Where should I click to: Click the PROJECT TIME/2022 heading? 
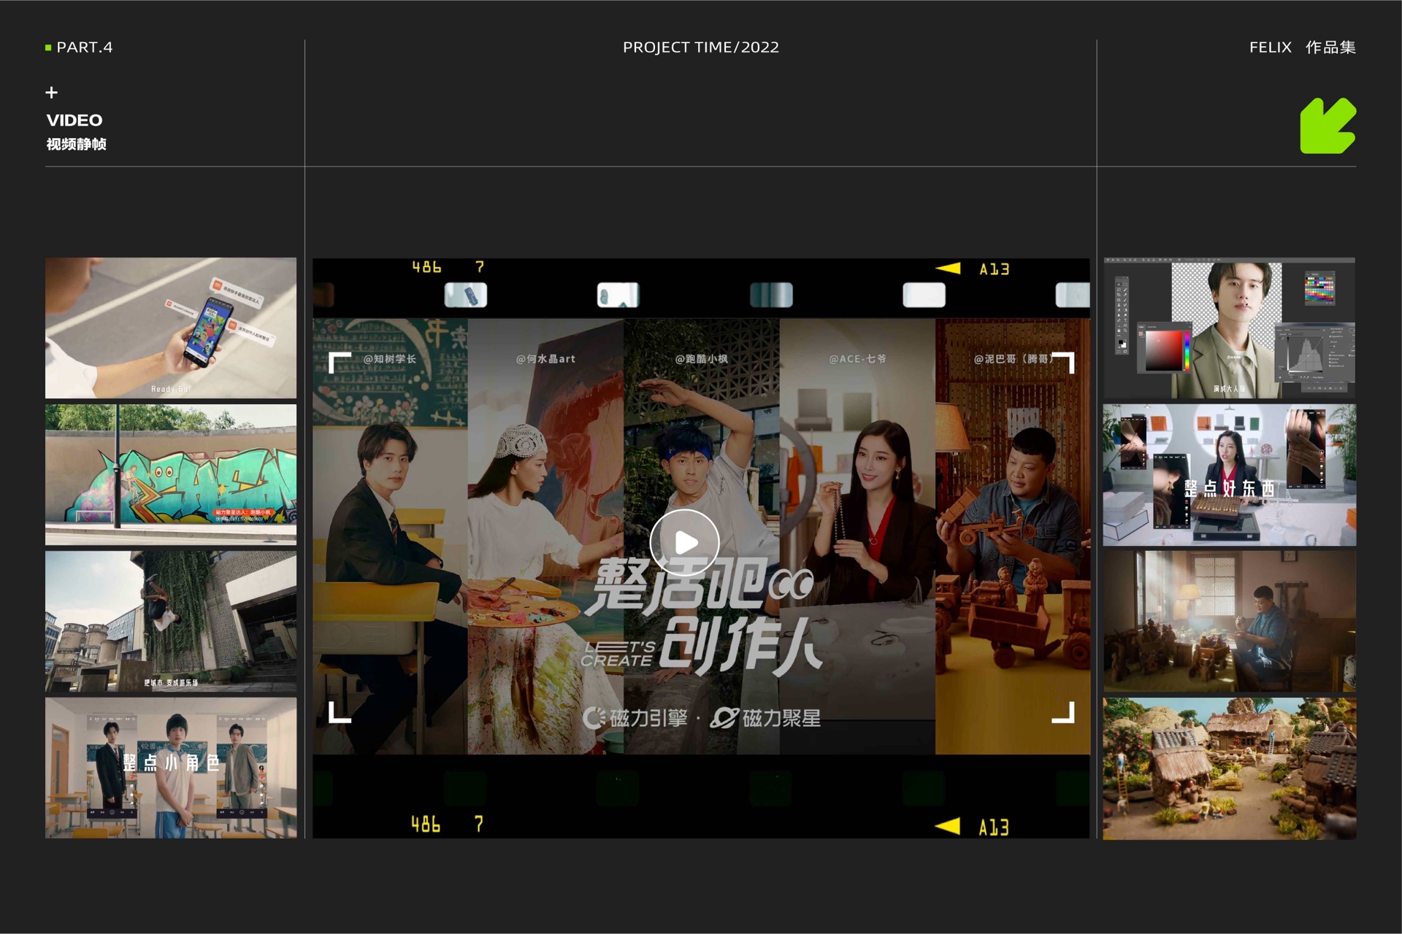click(x=701, y=47)
